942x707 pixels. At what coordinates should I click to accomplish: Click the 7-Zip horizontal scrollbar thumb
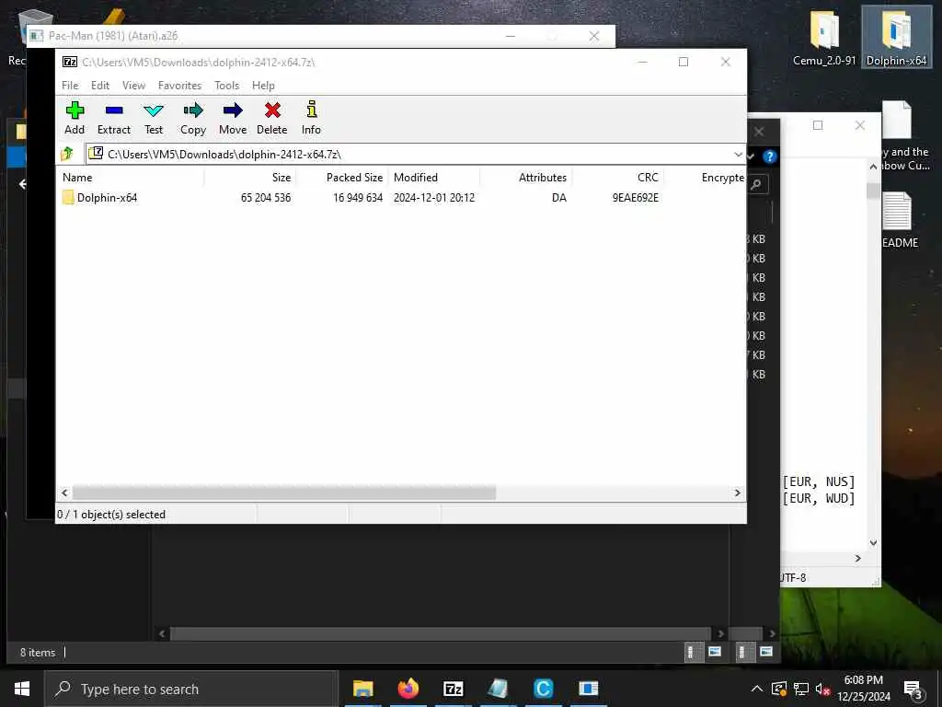click(x=283, y=493)
